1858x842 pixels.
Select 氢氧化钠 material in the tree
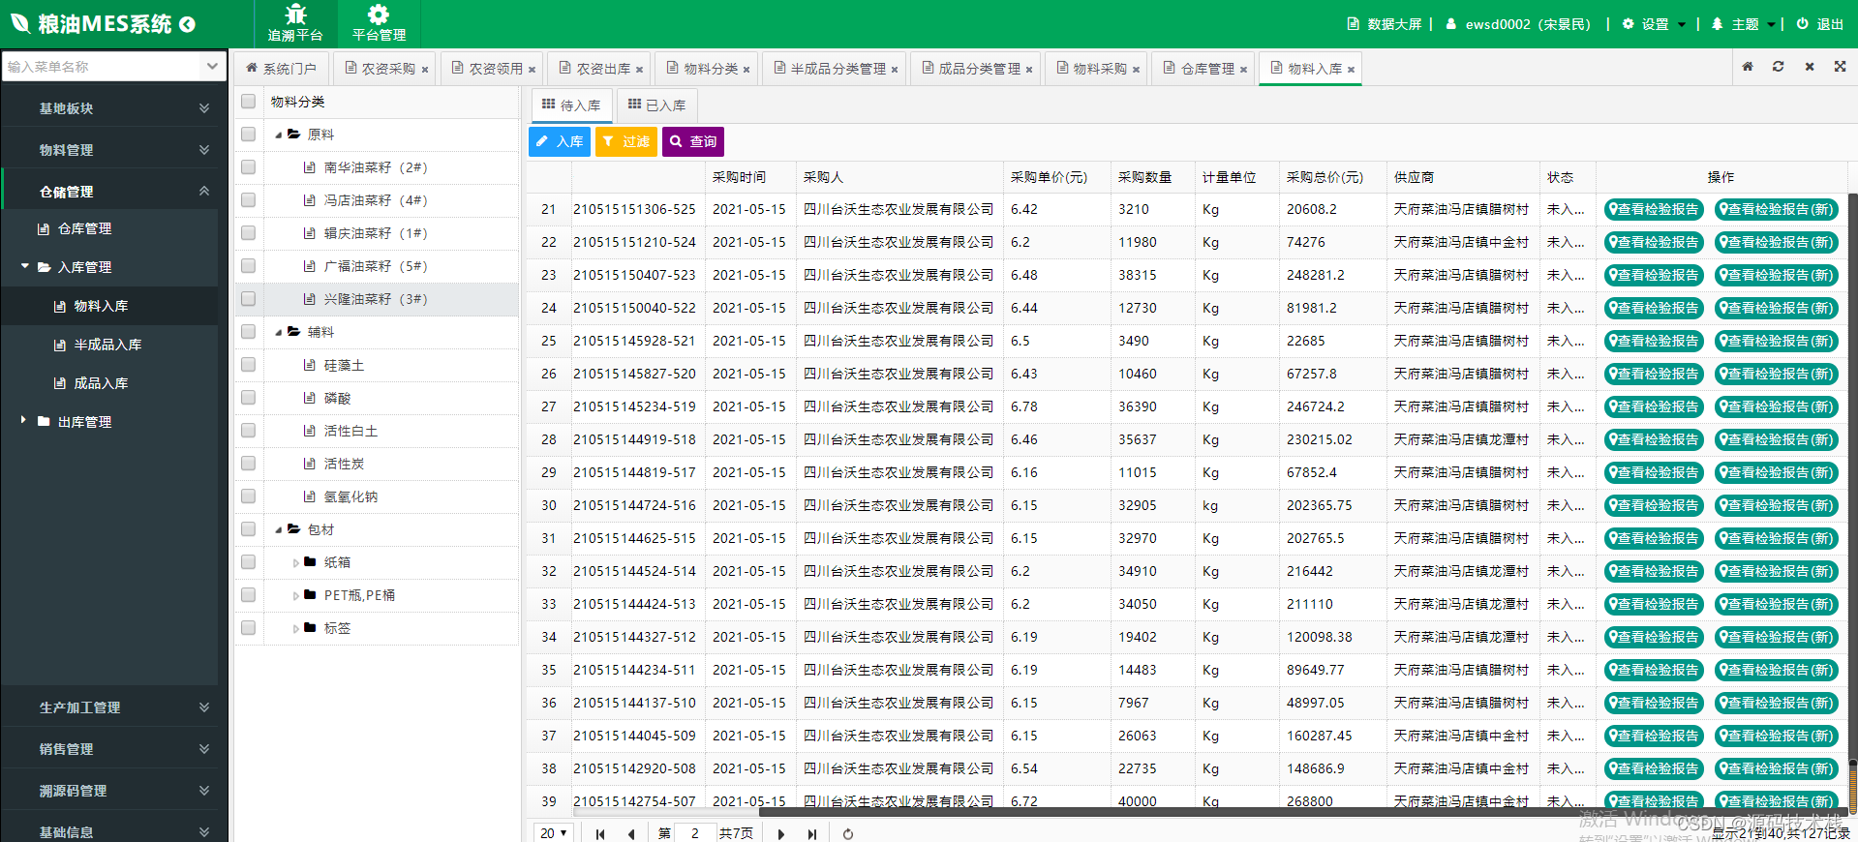click(350, 496)
